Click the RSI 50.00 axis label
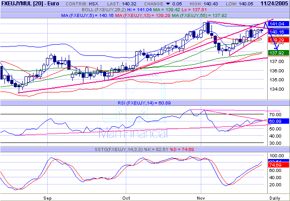Viewport: 290px width, 201px height. (x=275, y=129)
